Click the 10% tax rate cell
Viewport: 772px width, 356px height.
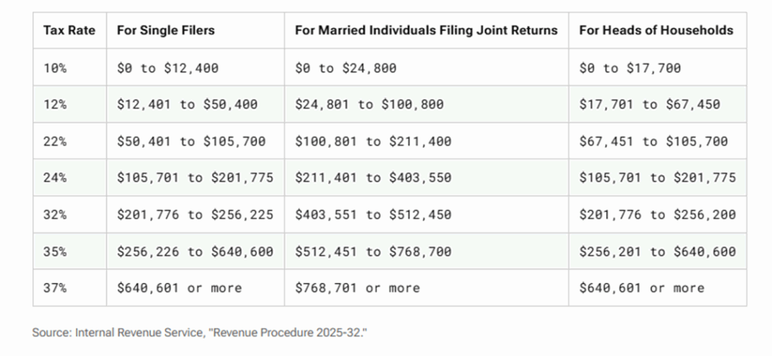point(55,68)
